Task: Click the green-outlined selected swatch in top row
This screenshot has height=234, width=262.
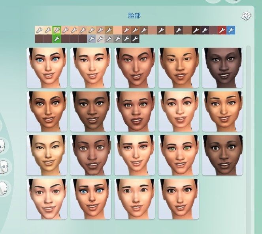Action: coord(57,30)
